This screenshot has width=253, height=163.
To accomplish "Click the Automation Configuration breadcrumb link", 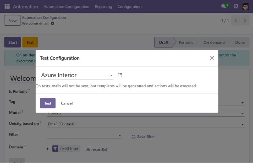I will coord(44,18).
